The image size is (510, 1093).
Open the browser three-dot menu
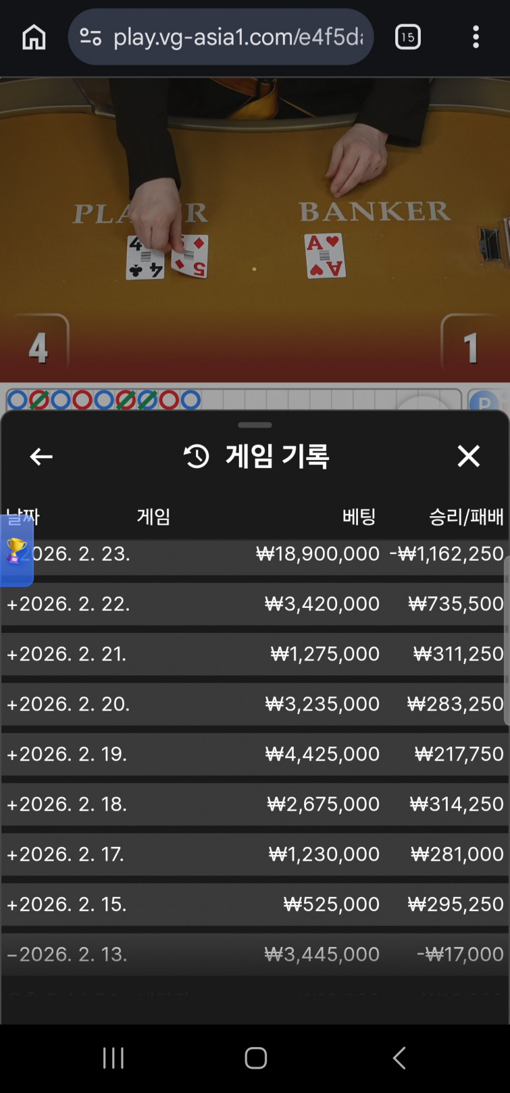(x=476, y=37)
